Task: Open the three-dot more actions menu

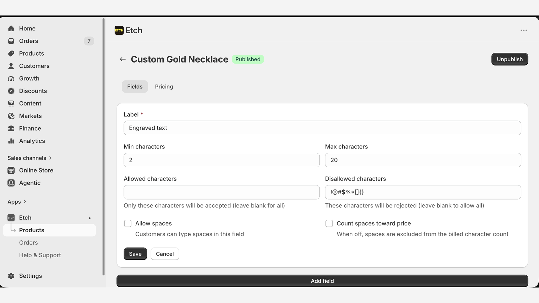Action: (524, 30)
